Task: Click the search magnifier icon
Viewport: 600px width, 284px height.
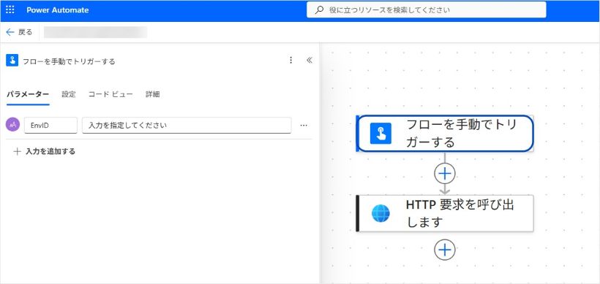Action: (319, 10)
